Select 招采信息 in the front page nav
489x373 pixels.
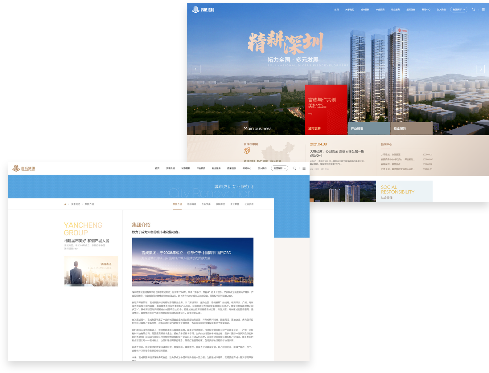232,168
